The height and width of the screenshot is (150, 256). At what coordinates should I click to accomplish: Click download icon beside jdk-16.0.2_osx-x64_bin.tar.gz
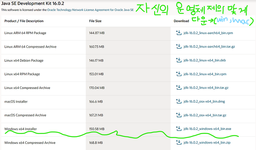(x=179, y=115)
